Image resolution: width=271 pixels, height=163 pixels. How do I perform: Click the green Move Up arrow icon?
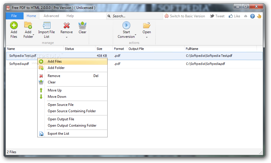[41, 90]
